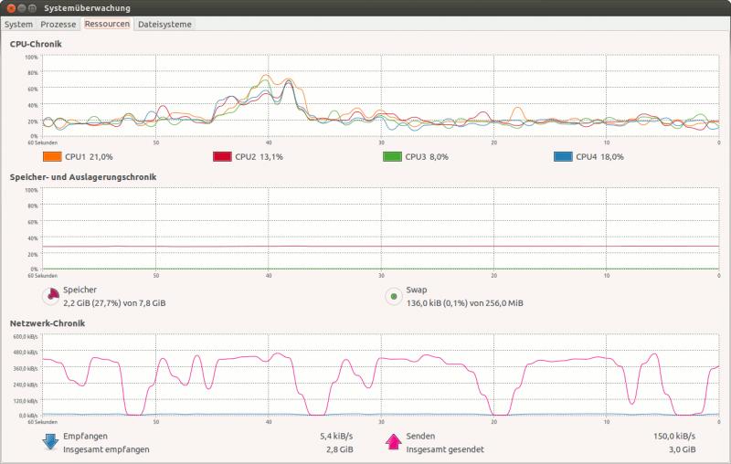This screenshot has width=731, height=464.
Task: Click the Swap label
Action: tap(417, 290)
